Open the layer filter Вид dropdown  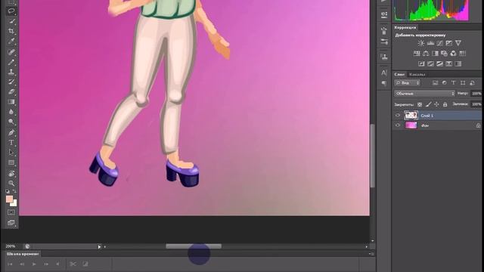point(407,83)
